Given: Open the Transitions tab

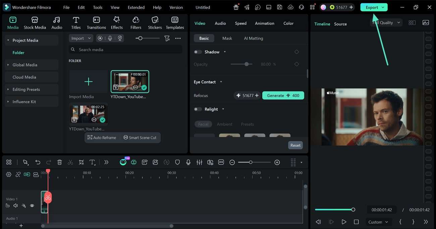Looking at the screenshot, I should coord(96,23).
